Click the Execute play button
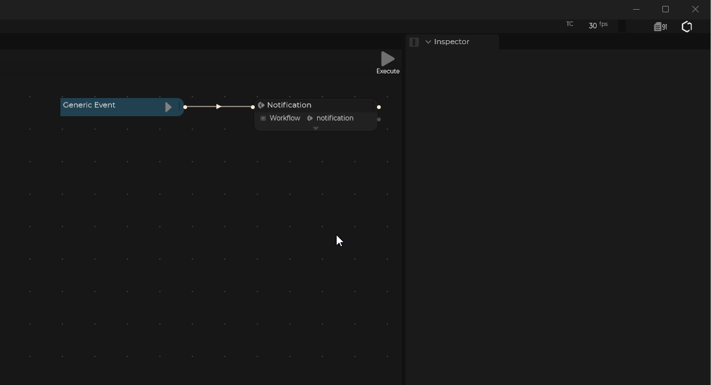The image size is (711, 385). tap(387, 59)
